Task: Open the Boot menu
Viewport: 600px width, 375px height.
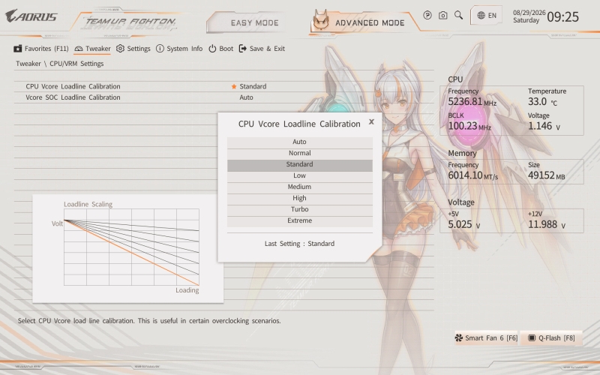Action: click(220, 49)
